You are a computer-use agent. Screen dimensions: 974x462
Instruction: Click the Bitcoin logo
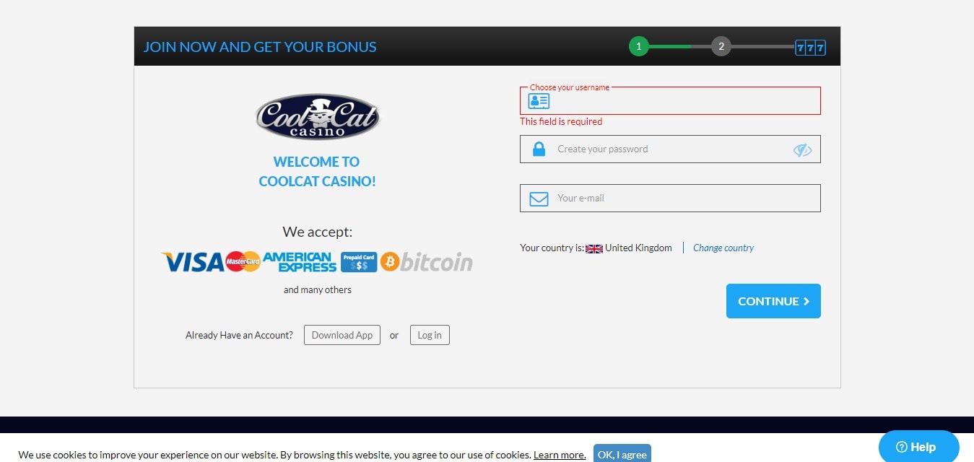[x=427, y=262]
